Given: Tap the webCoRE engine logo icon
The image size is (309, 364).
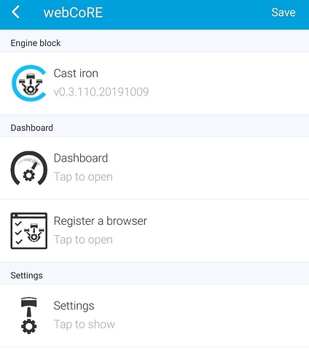Looking at the screenshot, I should 29,83.
